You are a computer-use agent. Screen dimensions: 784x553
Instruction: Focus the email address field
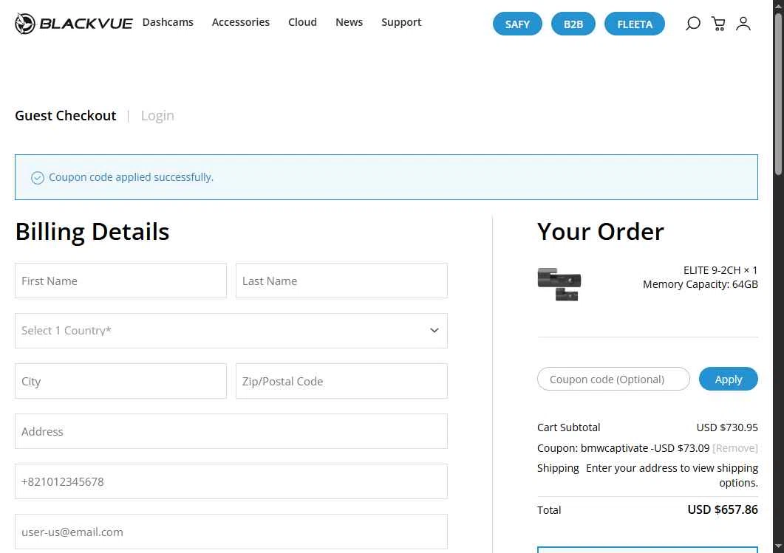[231, 532]
